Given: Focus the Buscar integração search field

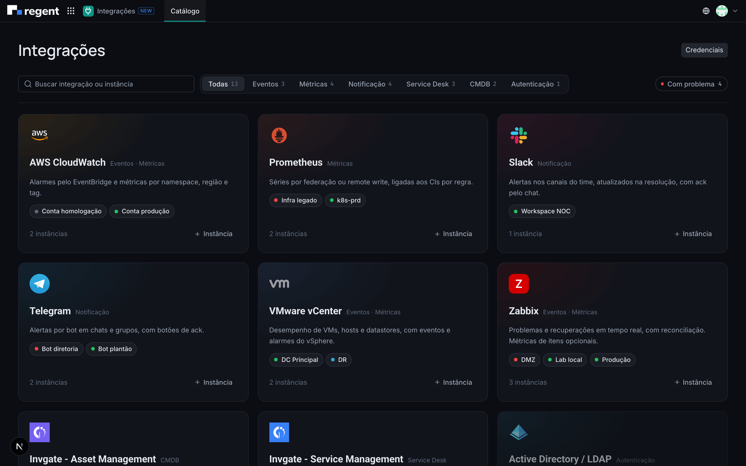Looking at the screenshot, I should [106, 84].
